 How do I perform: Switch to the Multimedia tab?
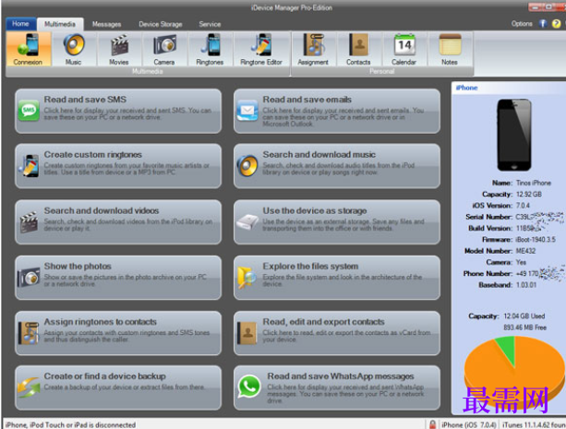tap(60, 24)
